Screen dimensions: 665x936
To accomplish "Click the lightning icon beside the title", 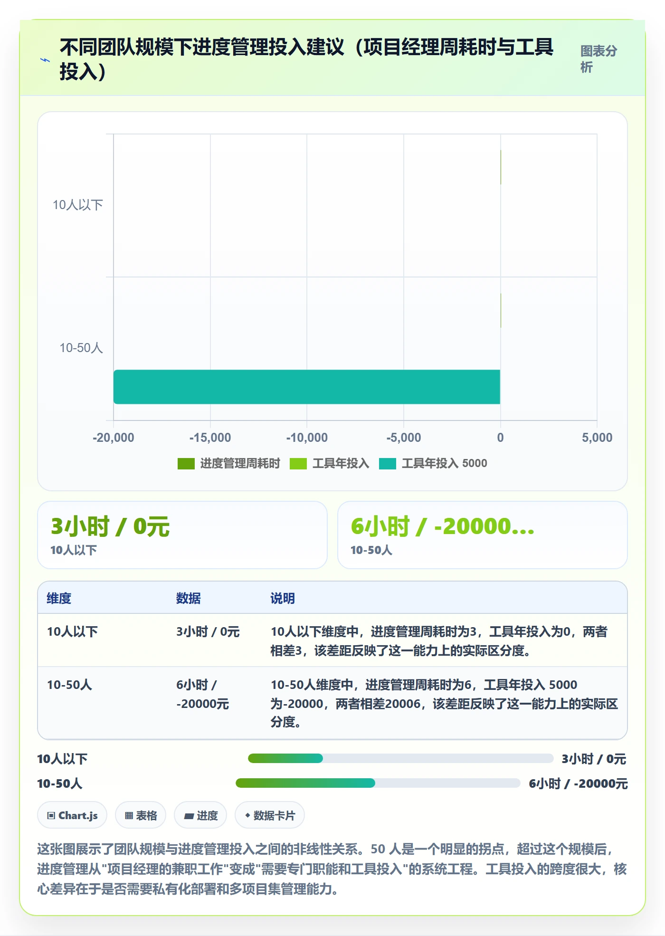I will 45,60.
